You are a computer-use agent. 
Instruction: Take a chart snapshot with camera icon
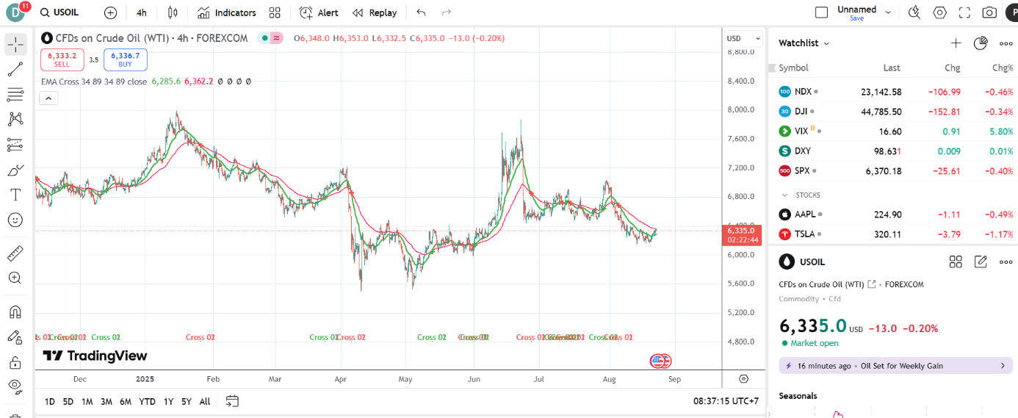(989, 12)
